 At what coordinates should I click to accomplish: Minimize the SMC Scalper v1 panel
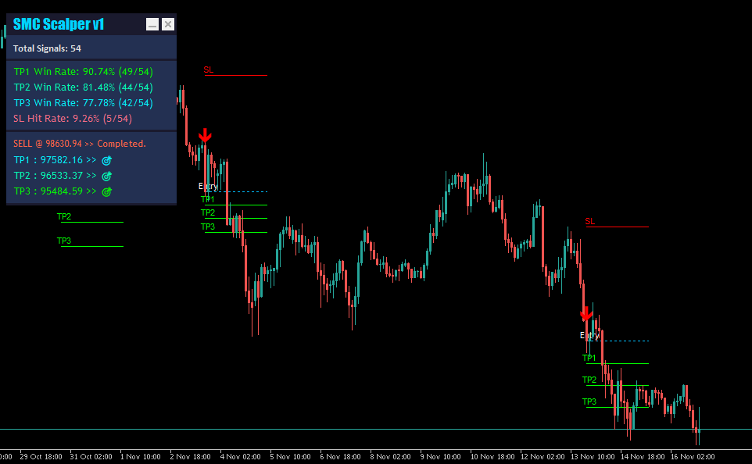tap(152, 24)
